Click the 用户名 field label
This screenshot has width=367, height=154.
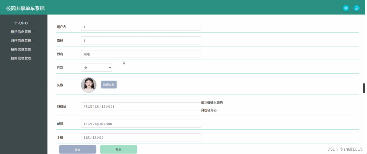click(62, 27)
